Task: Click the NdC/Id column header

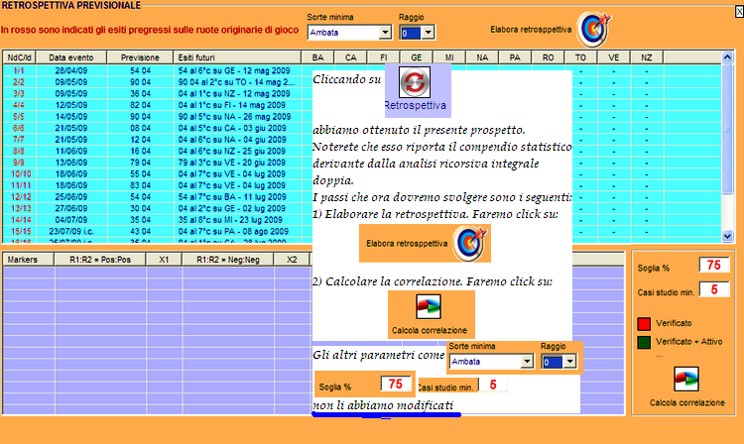Action: pyautogui.click(x=20, y=57)
